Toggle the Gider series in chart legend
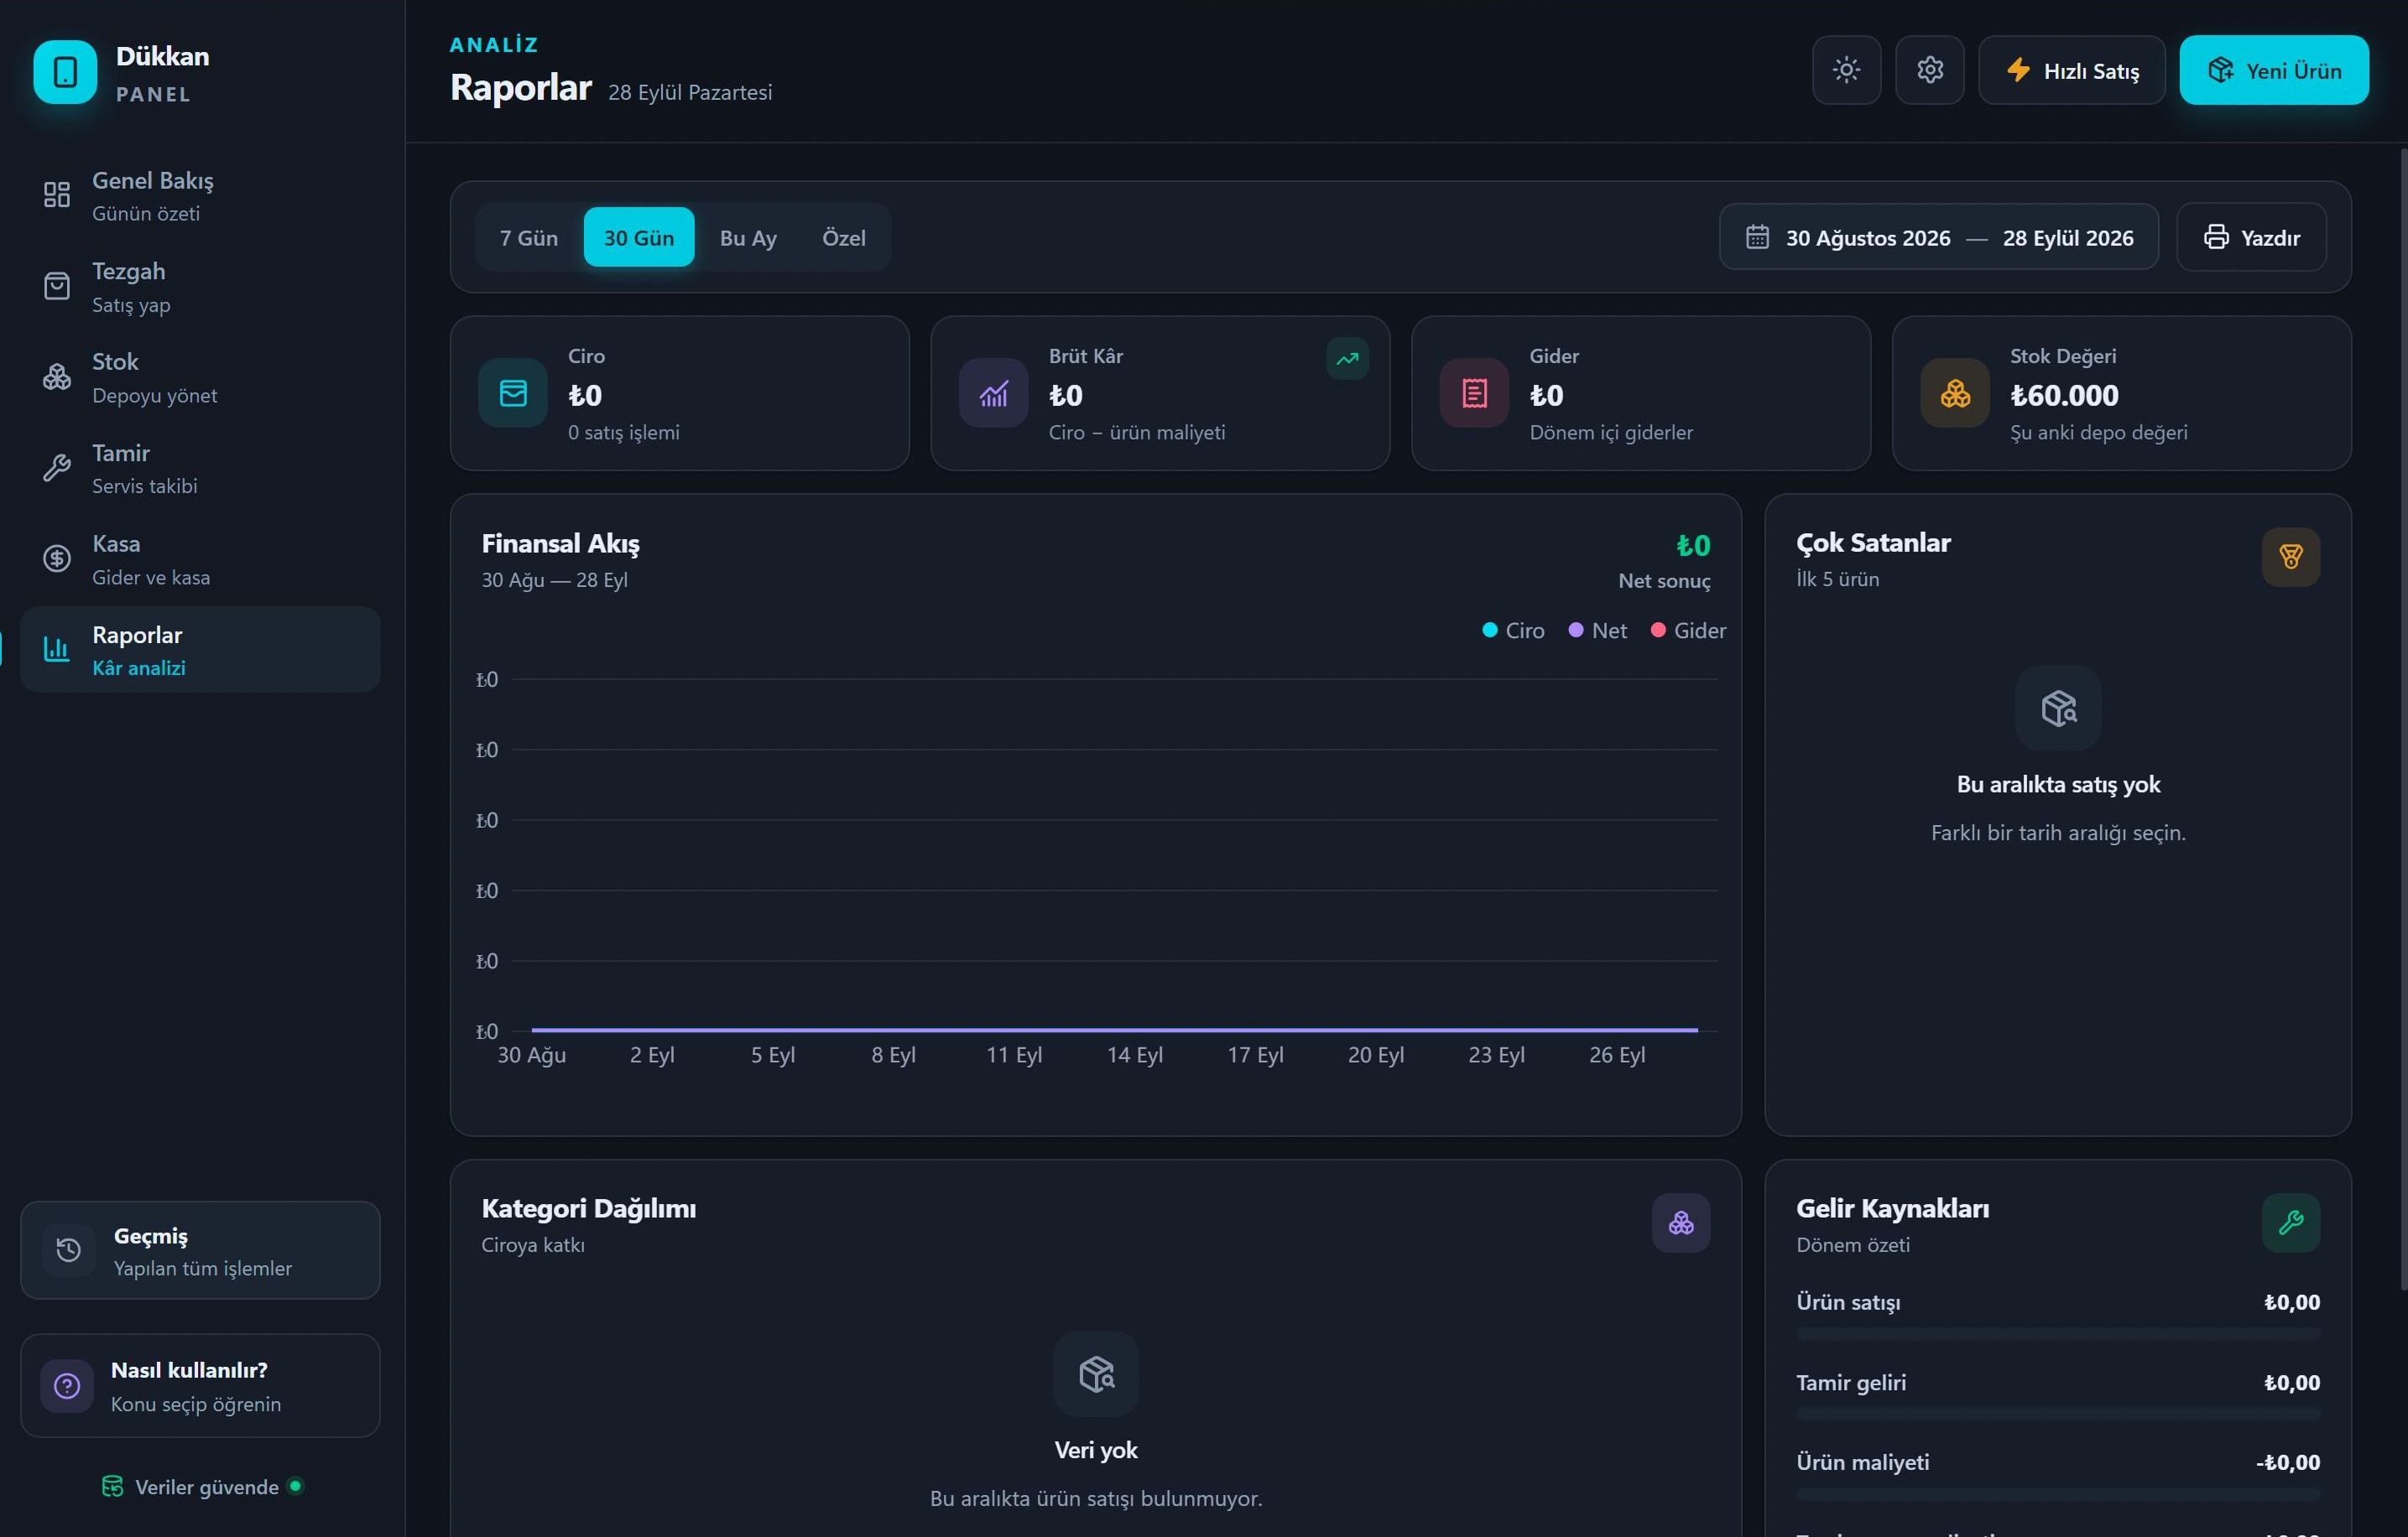Image resolution: width=2408 pixels, height=1537 pixels. click(1688, 631)
